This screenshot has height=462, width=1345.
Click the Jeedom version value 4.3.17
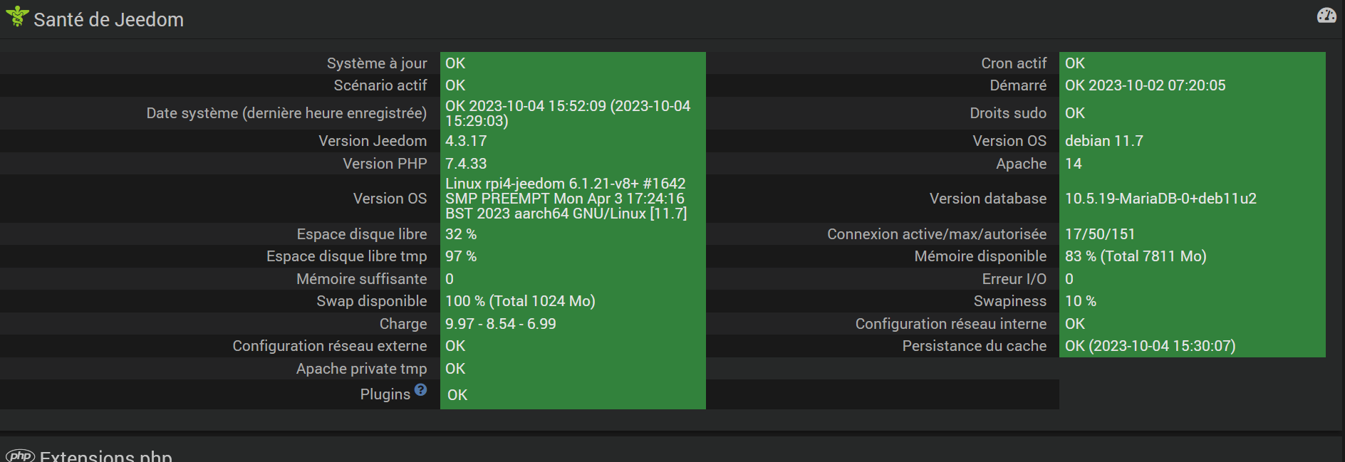tap(466, 141)
